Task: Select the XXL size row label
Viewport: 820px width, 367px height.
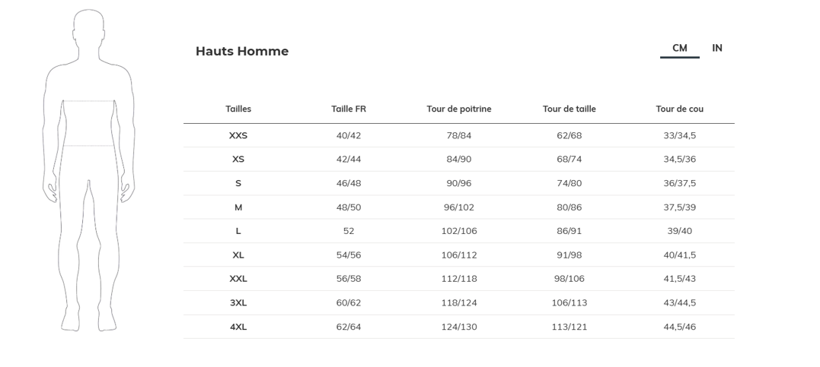Action: (238, 279)
